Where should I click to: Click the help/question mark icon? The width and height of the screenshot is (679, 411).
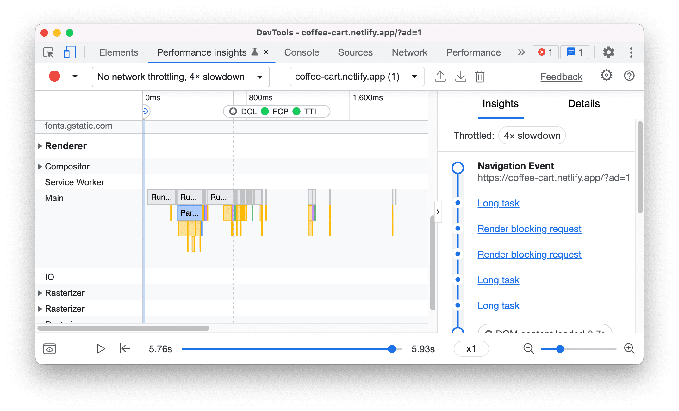(629, 76)
